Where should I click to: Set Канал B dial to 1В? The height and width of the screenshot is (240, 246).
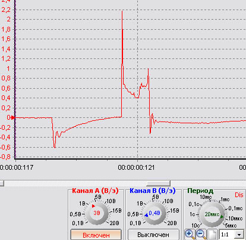tap(140, 204)
